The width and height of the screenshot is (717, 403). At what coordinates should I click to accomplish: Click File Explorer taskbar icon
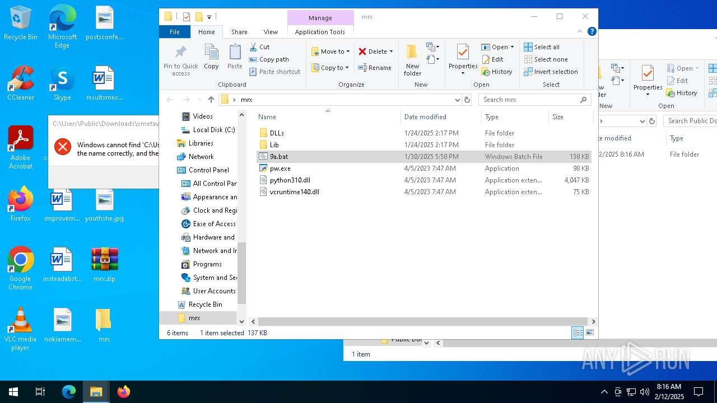click(x=96, y=392)
